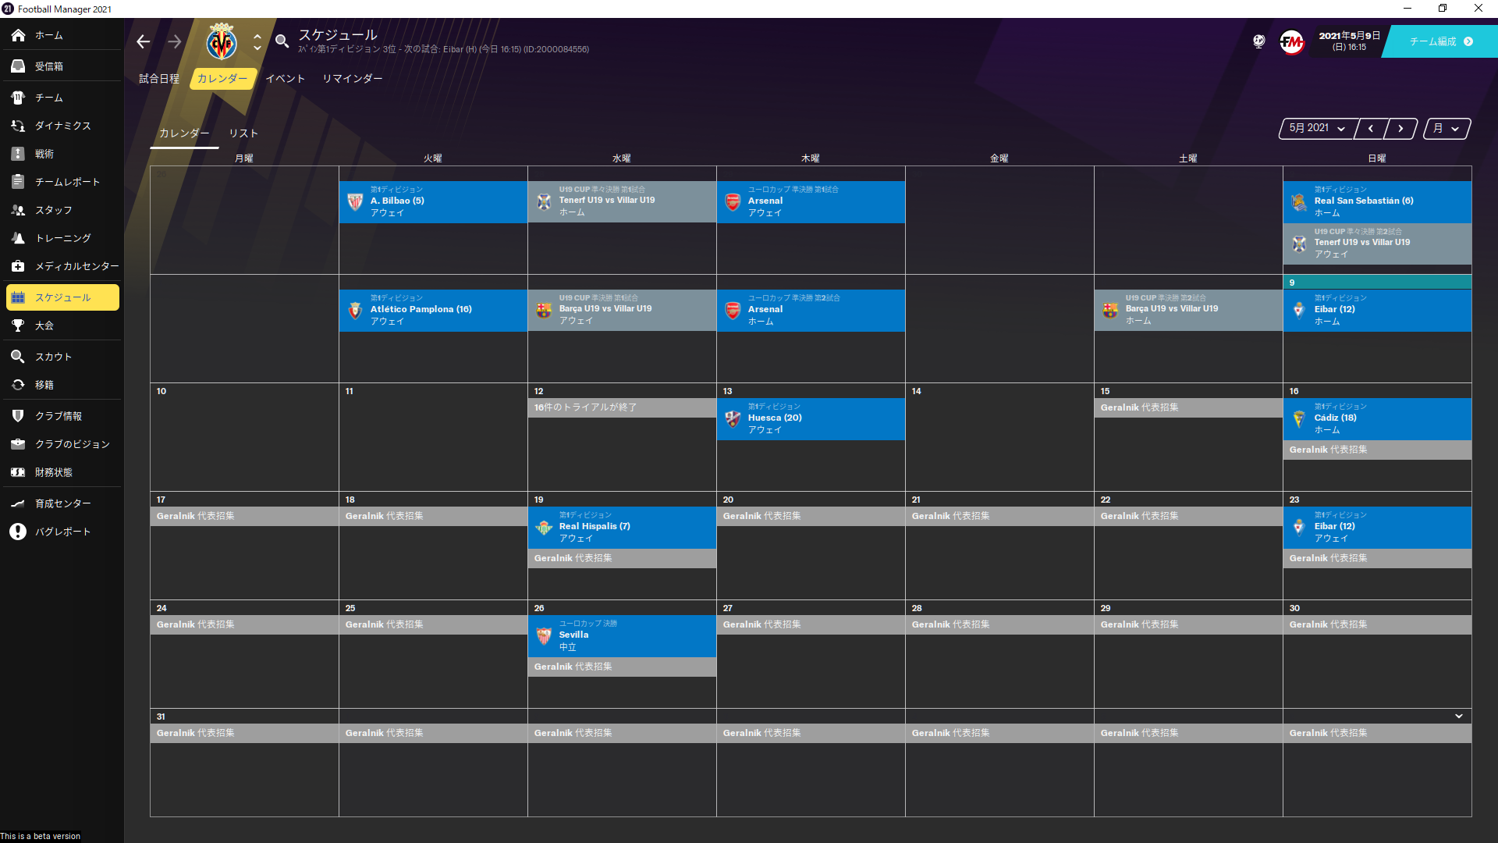
Task: Select the カレンダー sub-view tab
Action: click(x=184, y=133)
